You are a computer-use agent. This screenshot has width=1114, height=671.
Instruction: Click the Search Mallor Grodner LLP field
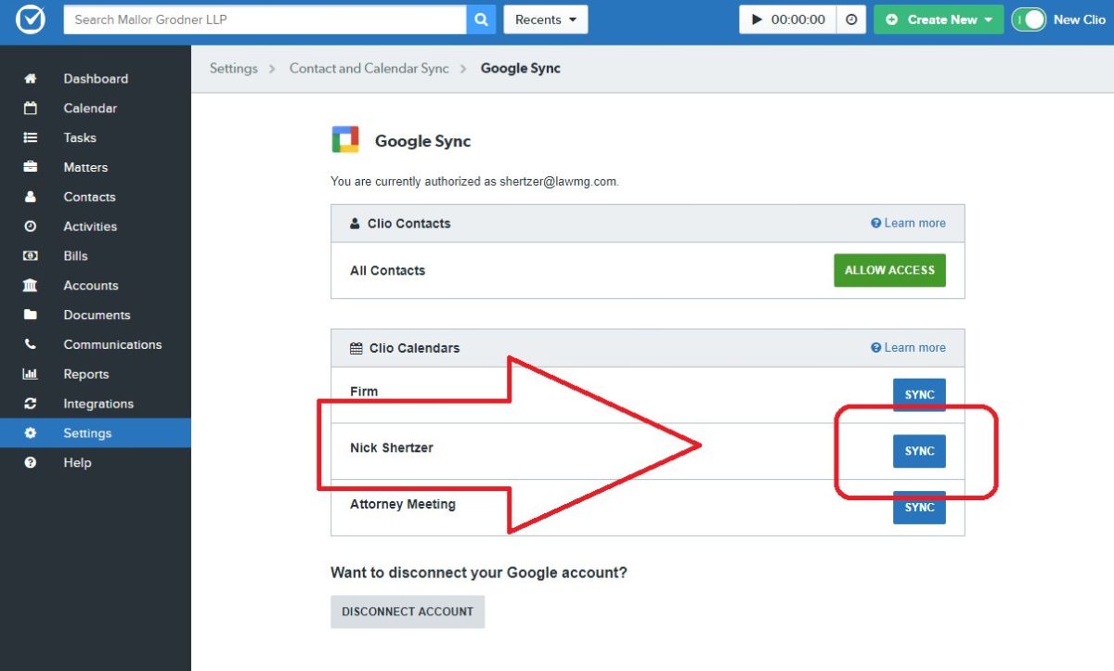pos(265,19)
